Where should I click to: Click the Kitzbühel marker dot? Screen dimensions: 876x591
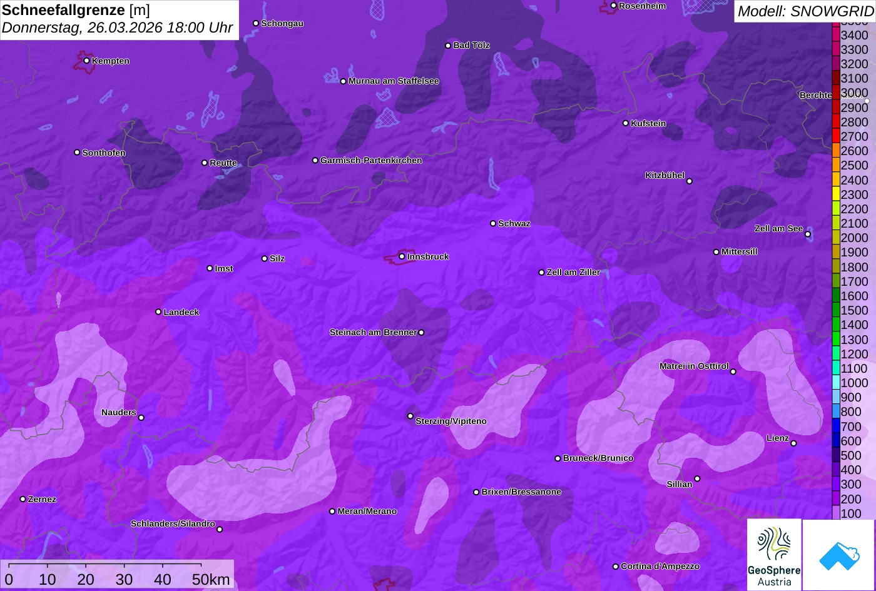point(690,181)
